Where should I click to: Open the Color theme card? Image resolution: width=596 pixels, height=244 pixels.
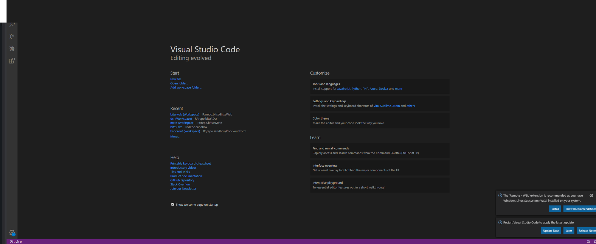pyautogui.click(x=380, y=121)
